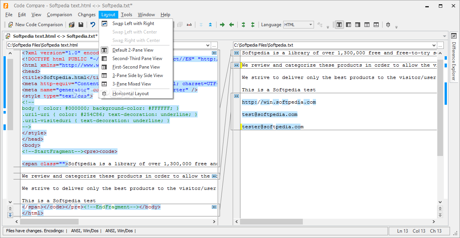Click right pane horizontal scrollbar right arrow
This screenshot has height=238, width=460.
click(x=435, y=221)
